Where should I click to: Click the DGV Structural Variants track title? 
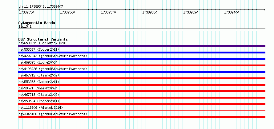pyautogui.click(x=43, y=39)
